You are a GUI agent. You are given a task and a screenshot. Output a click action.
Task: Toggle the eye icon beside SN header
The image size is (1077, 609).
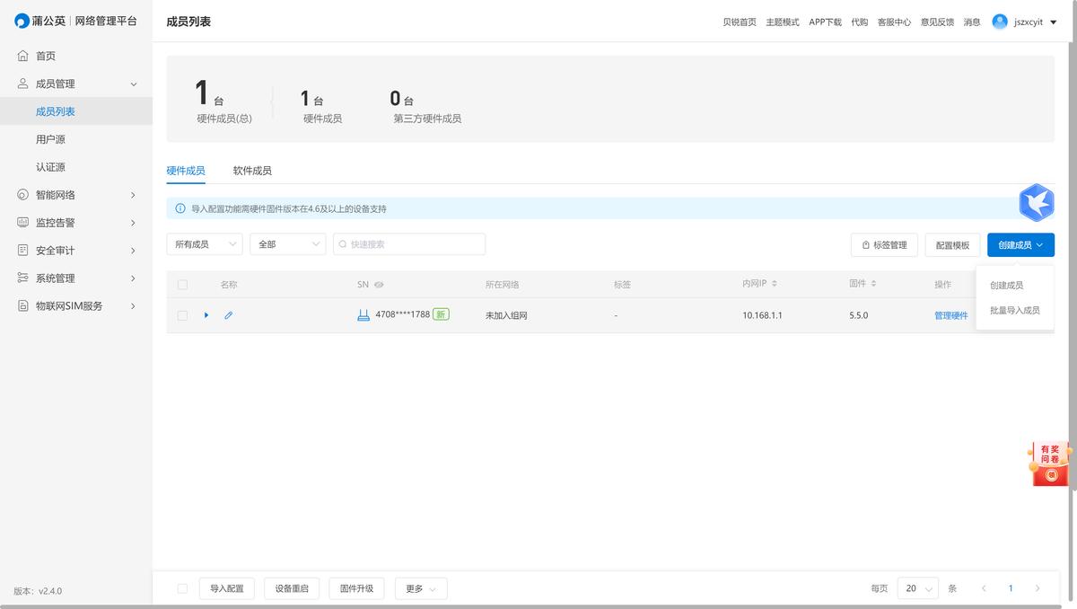(x=379, y=285)
